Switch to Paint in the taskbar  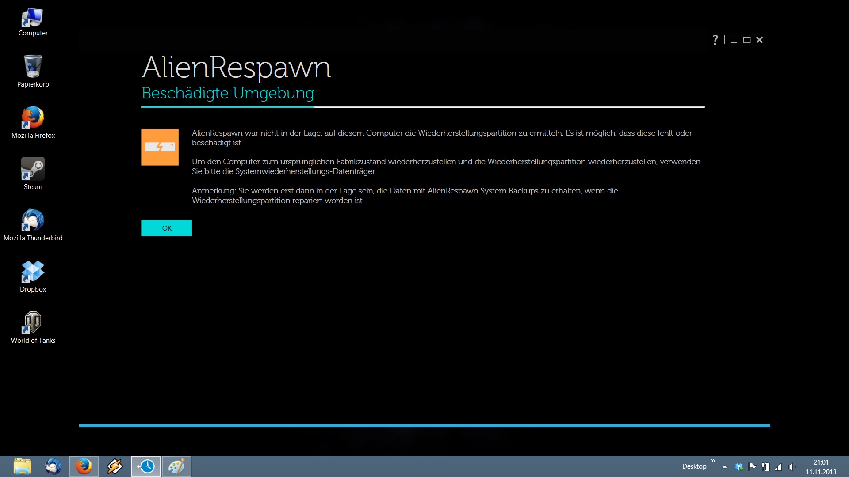click(177, 466)
